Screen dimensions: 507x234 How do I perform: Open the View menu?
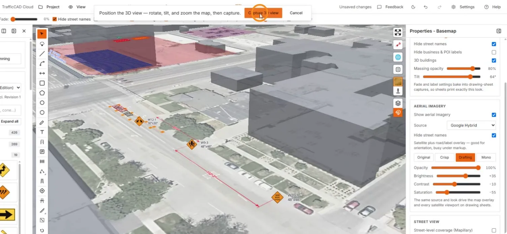[77, 7]
